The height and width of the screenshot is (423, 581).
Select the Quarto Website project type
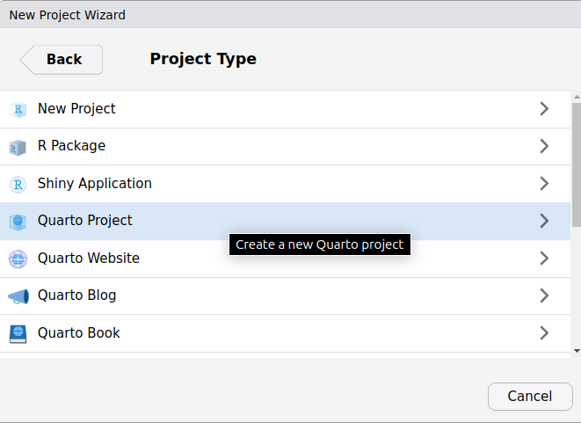coord(88,259)
